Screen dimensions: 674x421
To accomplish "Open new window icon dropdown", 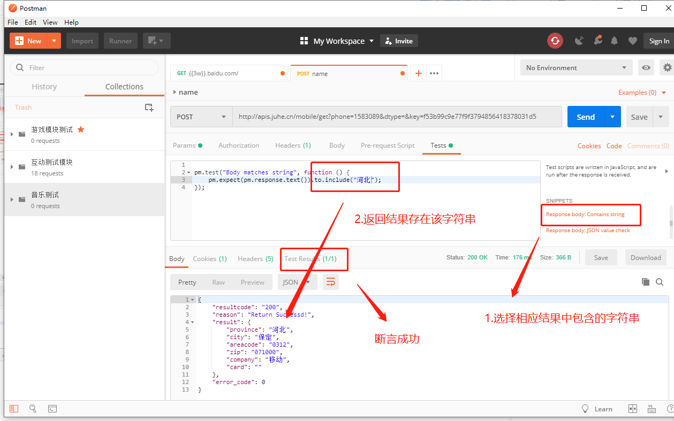I will (x=157, y=41).
